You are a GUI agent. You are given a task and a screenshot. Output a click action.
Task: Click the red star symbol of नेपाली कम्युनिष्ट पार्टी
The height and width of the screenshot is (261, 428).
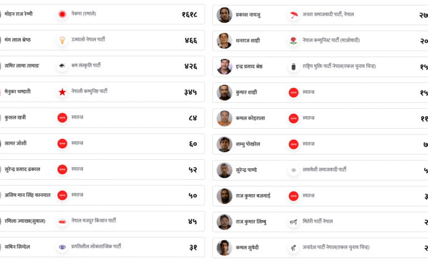tap(62, 92)
